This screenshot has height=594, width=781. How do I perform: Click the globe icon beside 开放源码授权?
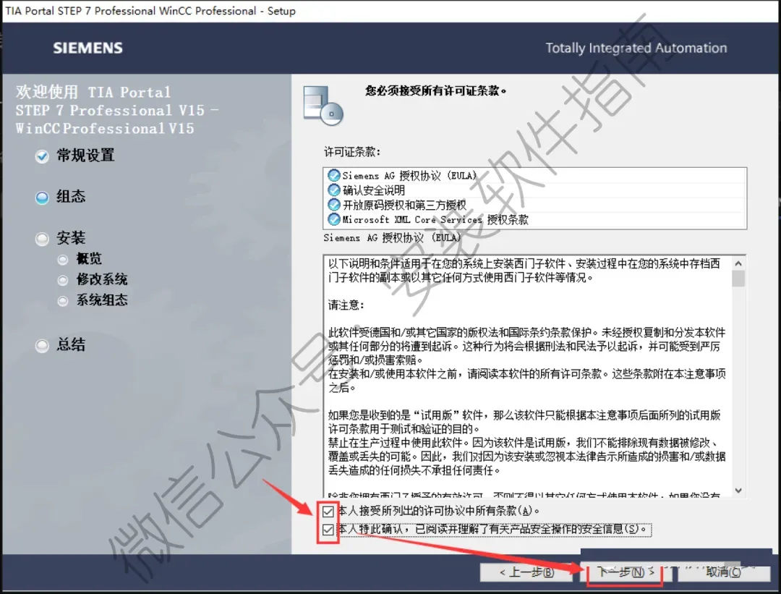(333, 205)
